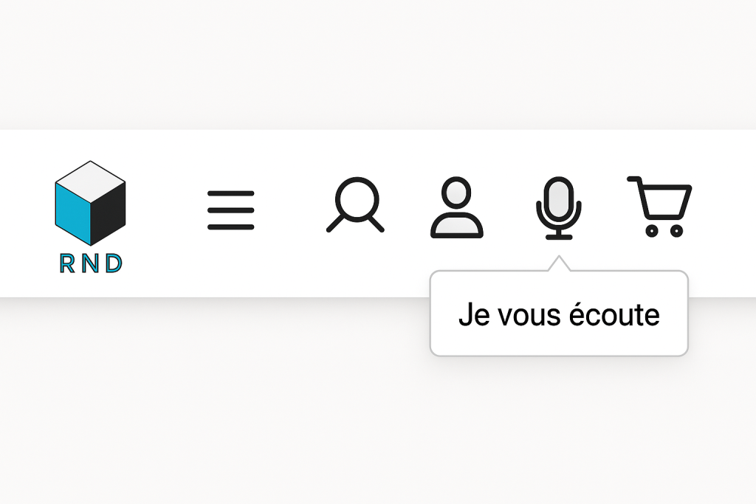The width and height of the screenshot is (756, 504).
Task: Click the bottom line of the hamburger icon
Action: pos(231,227)
